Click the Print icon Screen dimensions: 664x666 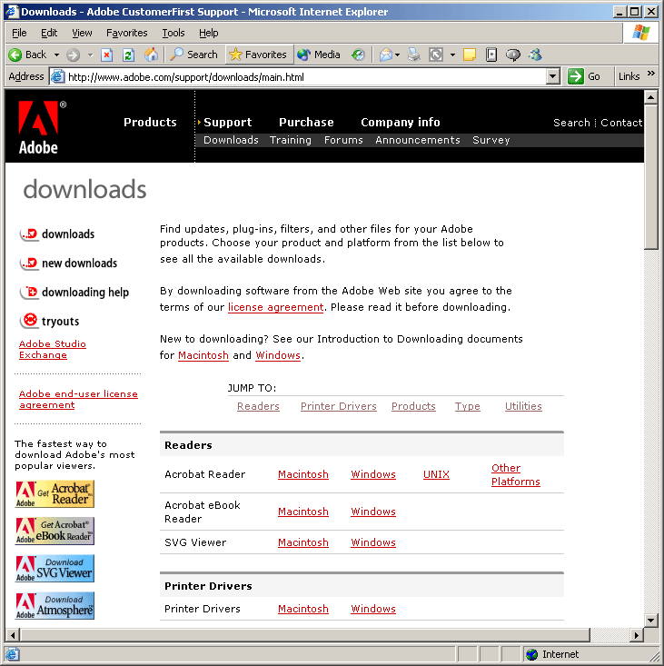click(x=414, y=55)
